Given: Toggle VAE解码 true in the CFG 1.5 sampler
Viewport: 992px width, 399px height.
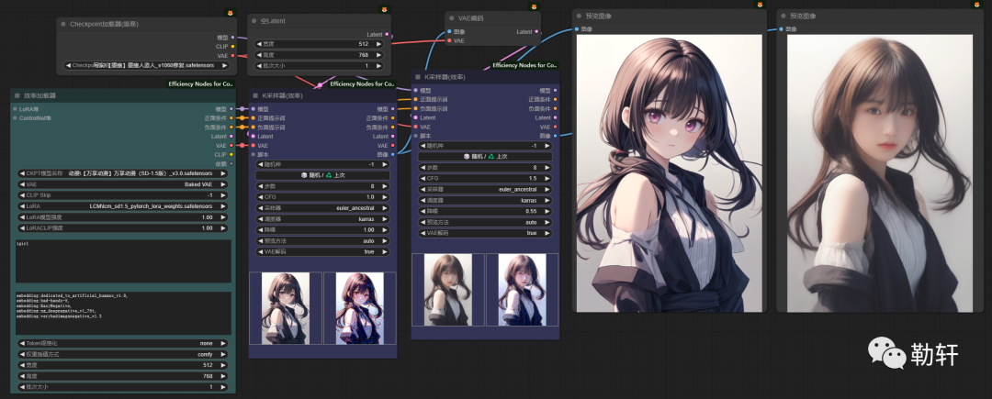Looking at the screenshot, I should (485, 234).
